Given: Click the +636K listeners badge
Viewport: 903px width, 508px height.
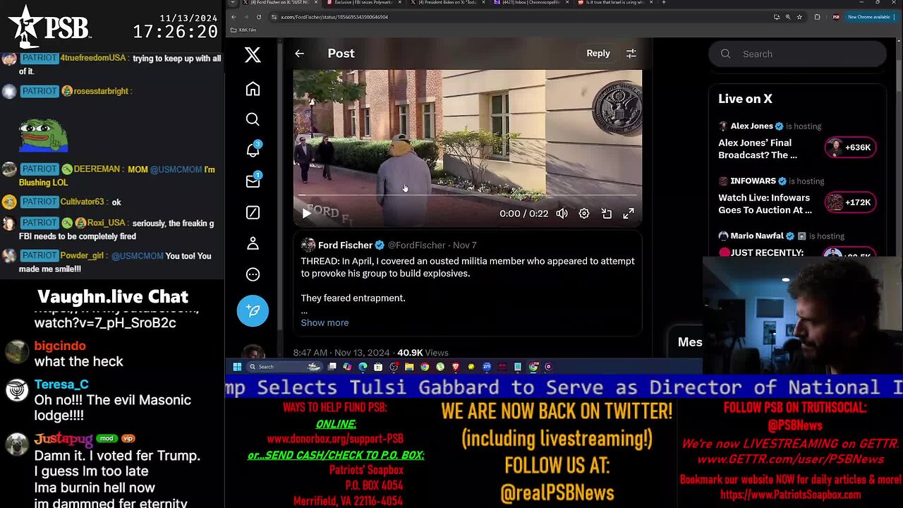Looking at the screenshot, I should coord(850,147).
